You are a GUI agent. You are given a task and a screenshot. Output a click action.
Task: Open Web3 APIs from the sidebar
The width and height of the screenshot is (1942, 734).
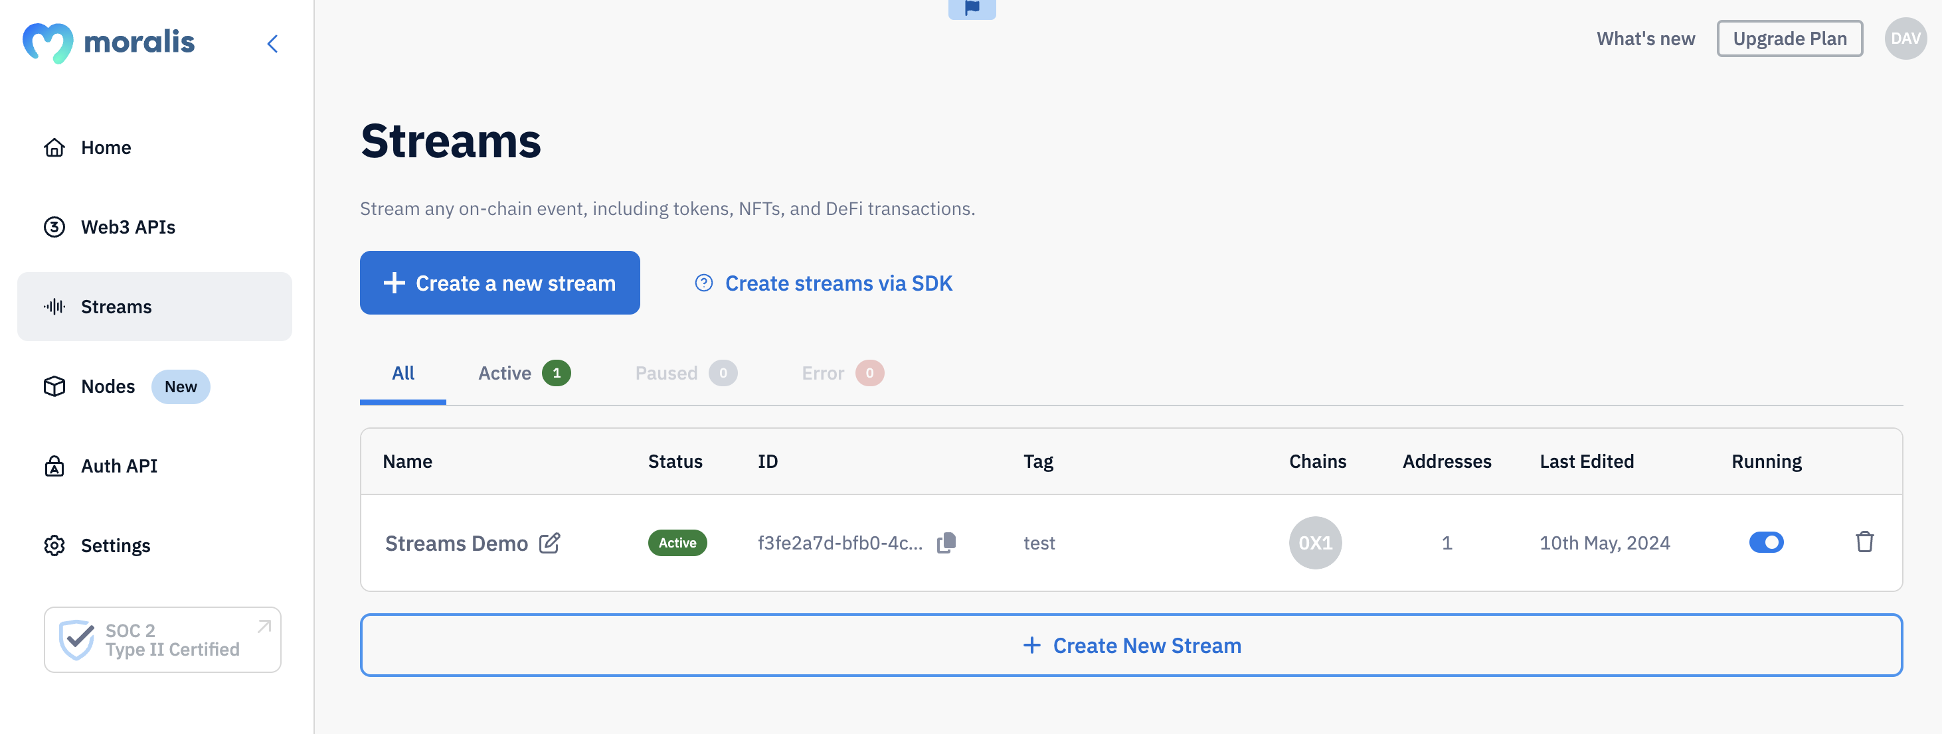coord(155,227)
